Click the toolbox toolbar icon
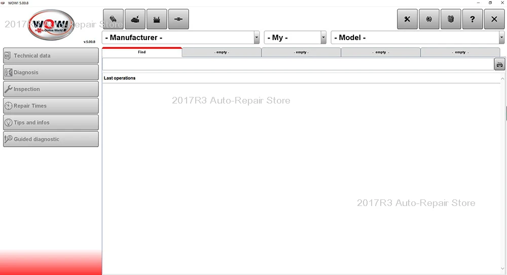 click(x=157, y=19)
